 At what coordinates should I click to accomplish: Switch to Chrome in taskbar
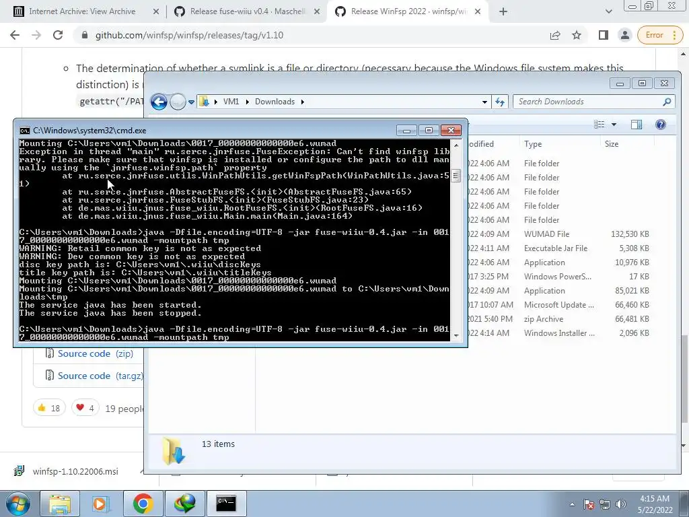(143, 503)
